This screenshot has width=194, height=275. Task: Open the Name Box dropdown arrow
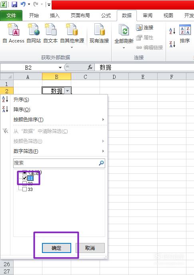click(x=60, y=68)
